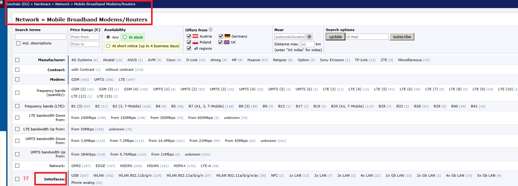Filter by manufacturer D-Link
Screen dimensions: 518x186
tap(192, 60)
